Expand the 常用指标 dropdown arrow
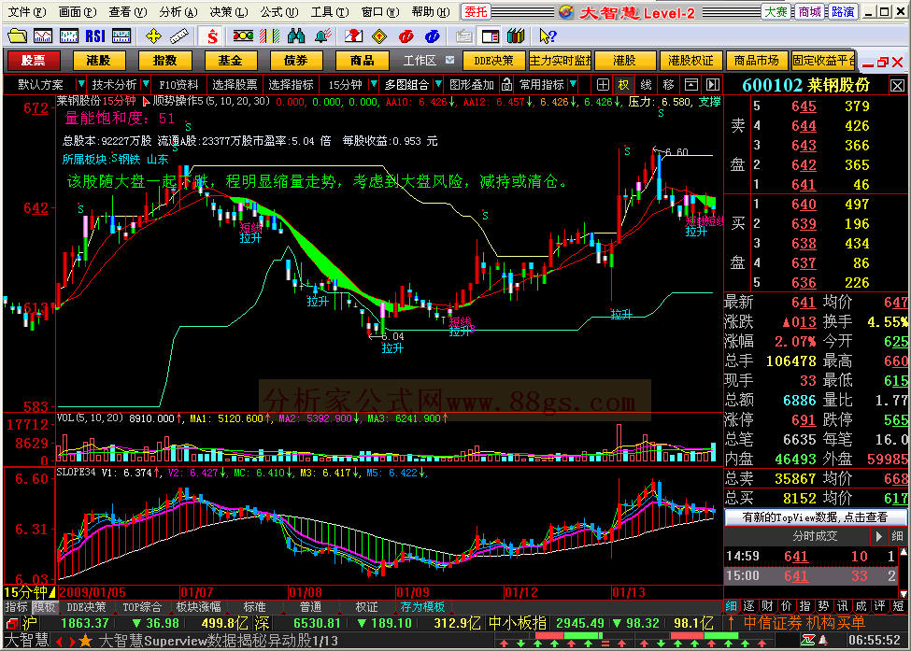 [573, 85]
